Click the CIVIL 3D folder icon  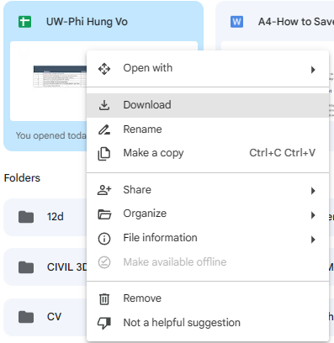click(26, 267)
